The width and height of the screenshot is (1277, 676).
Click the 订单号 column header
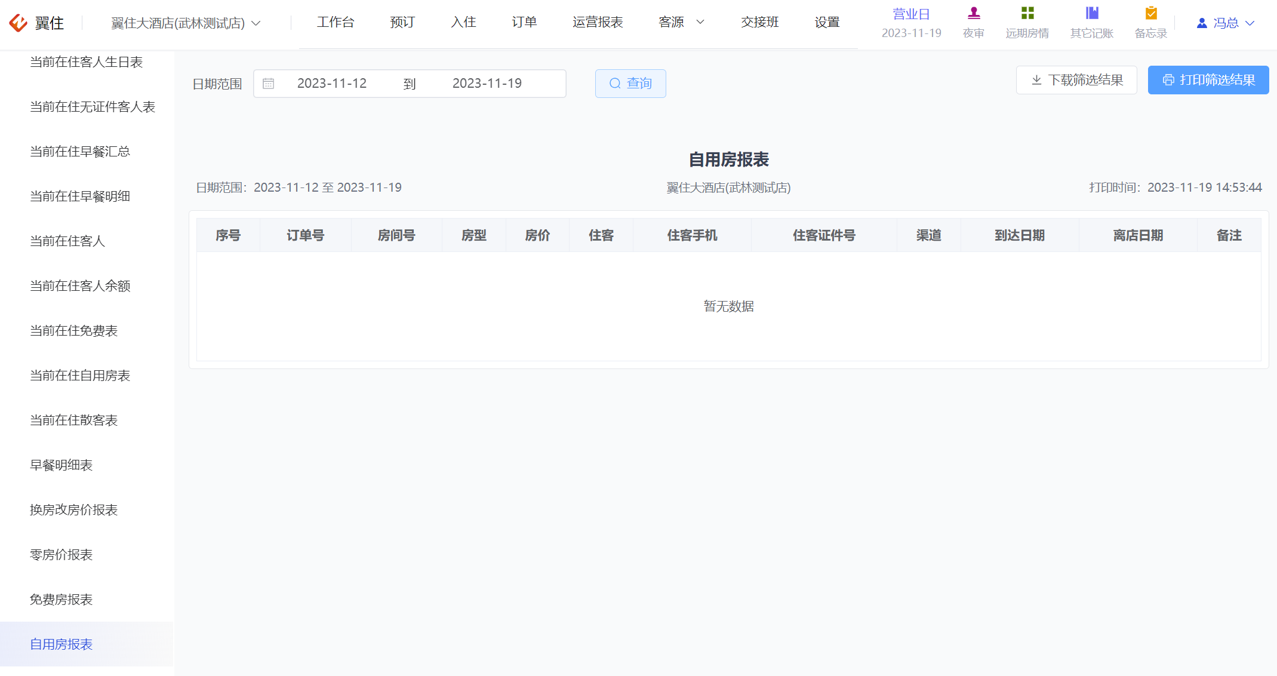(x=306, y=235)
